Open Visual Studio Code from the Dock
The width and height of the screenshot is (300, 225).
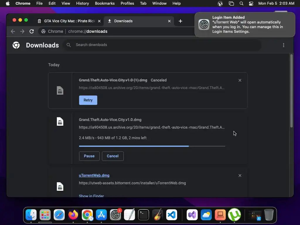[172, 215]
